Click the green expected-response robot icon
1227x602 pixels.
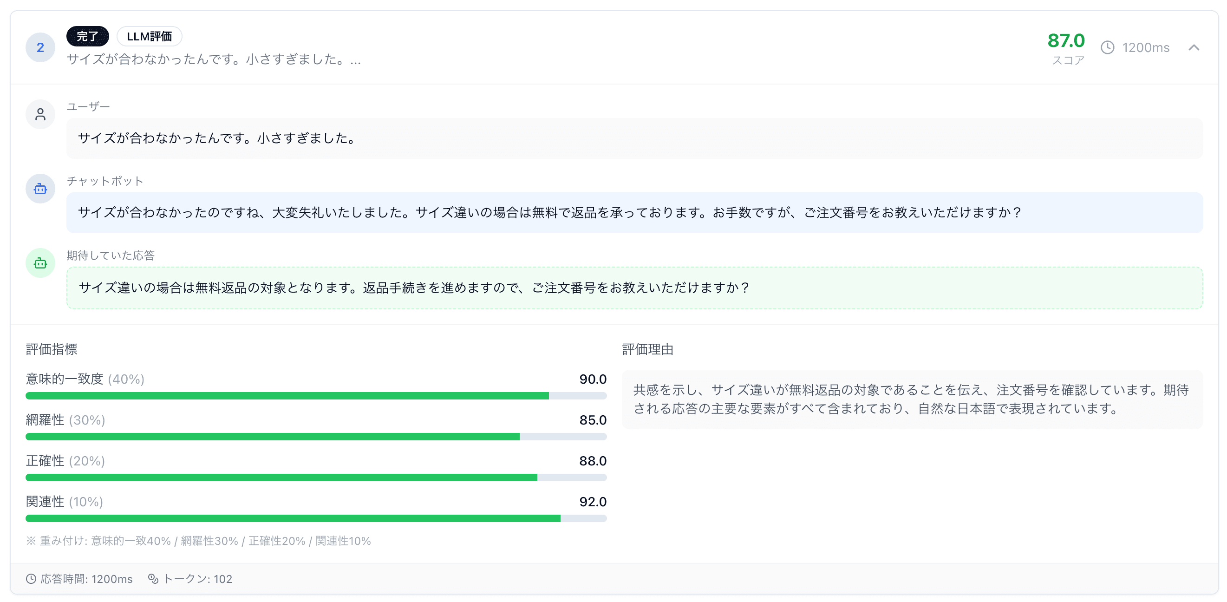40,263
